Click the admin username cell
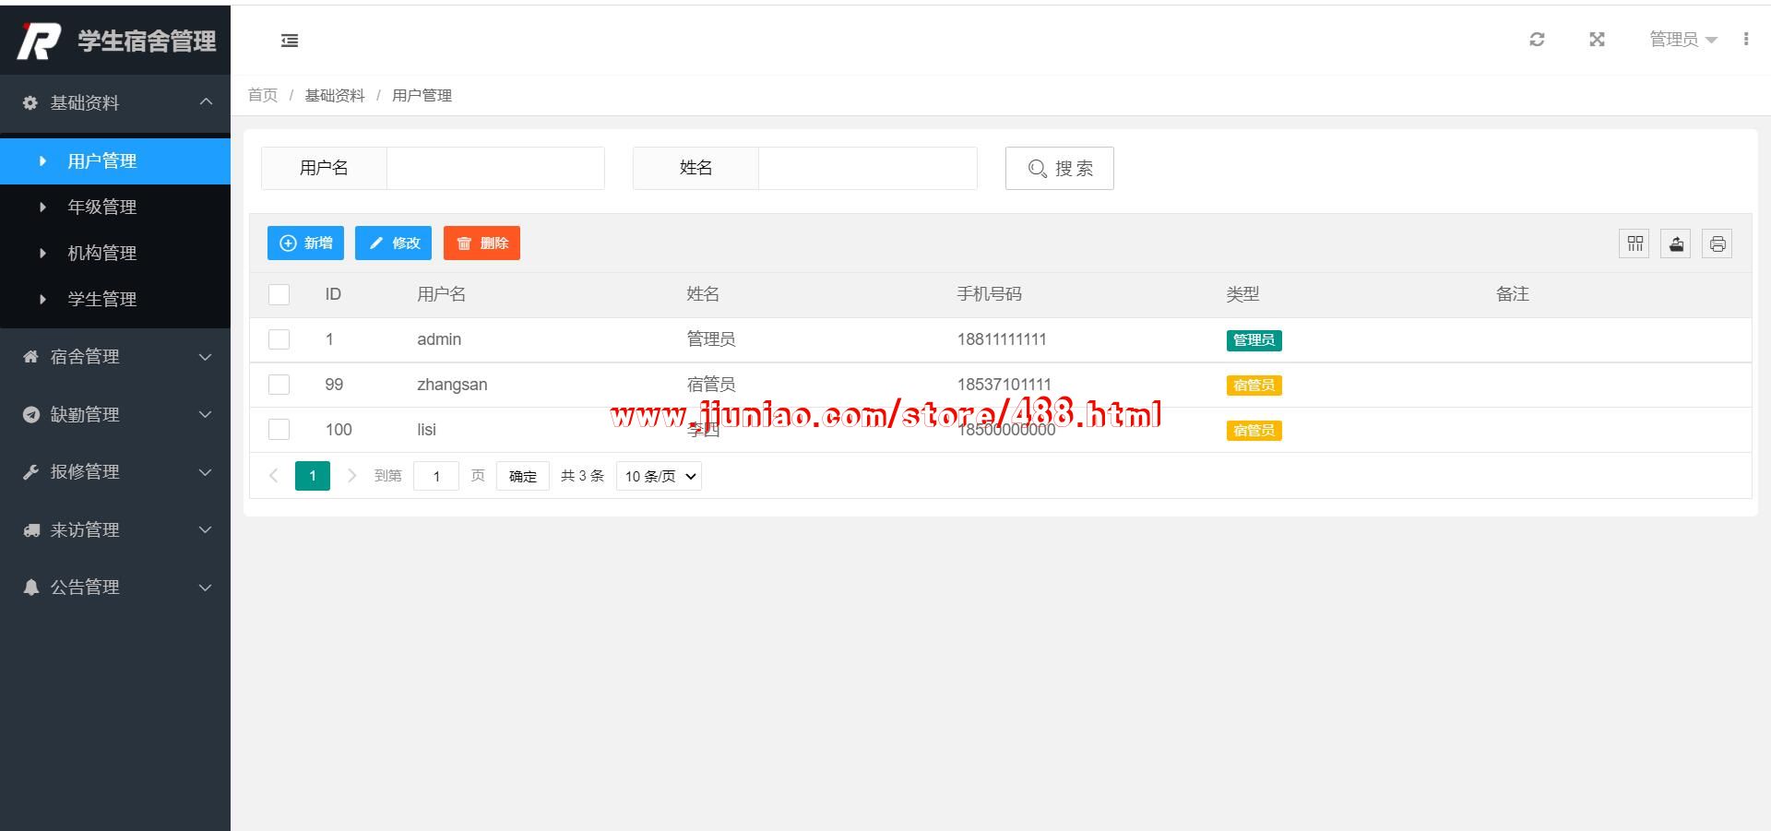Screen dimensions: 1771x831 (439, 339)
